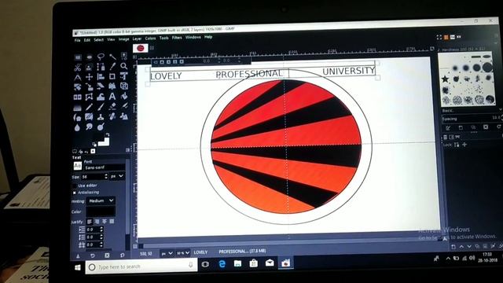Select the Pencil tool
Screen dimensions: 503x283
pos(89,107)
